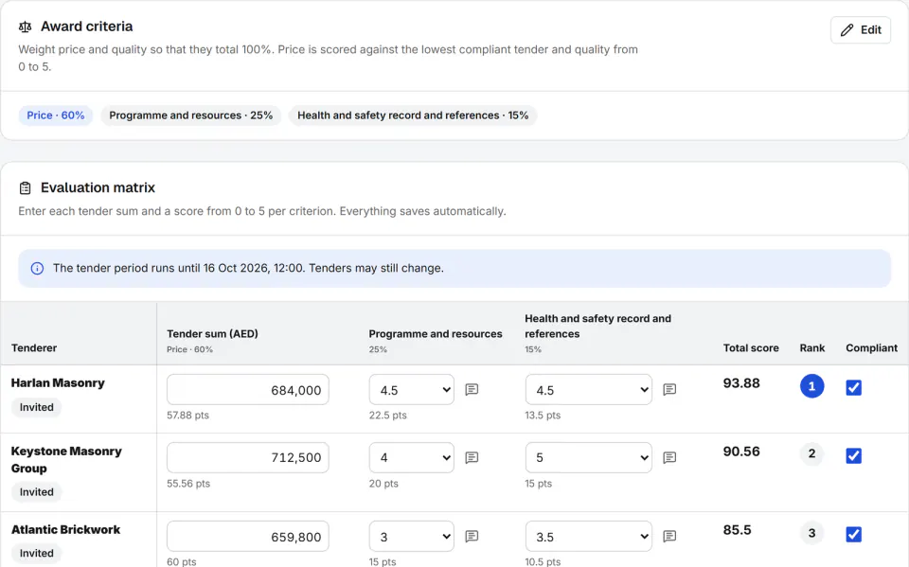Screen dimensions: 909x567
Task: Open Keystone Masonry Health and safety score dropdown
Action: click(x=588, y=457)
